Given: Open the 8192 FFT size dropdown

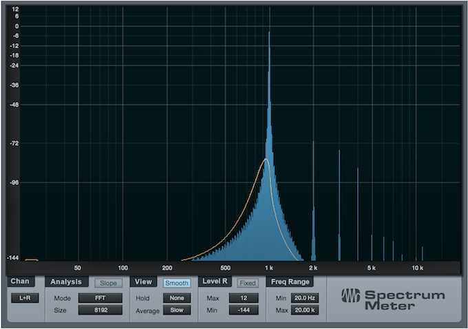Looking at the screenshot, I should [100, 310].
